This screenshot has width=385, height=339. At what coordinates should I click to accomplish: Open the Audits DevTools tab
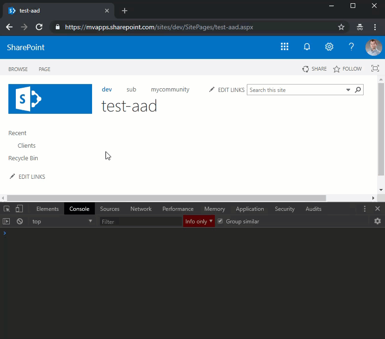click(x=313, y=209)
